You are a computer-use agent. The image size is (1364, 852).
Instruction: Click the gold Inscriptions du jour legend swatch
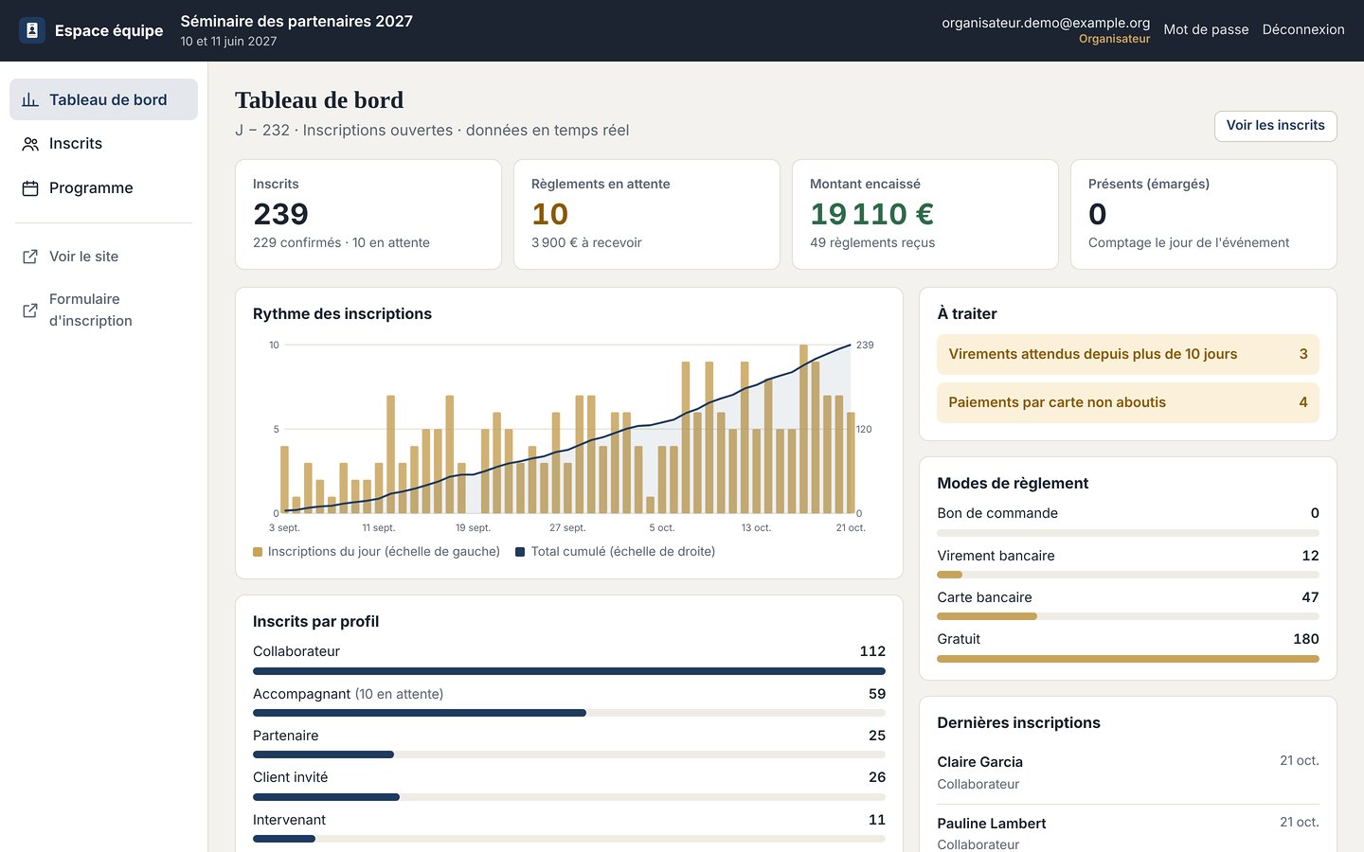click(x=258, y=552)
